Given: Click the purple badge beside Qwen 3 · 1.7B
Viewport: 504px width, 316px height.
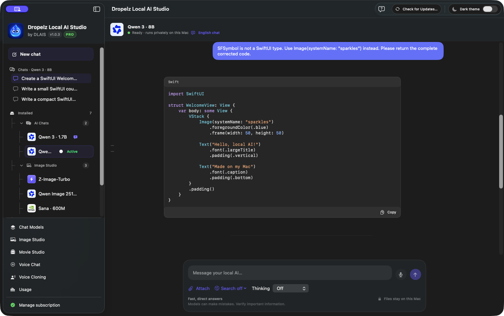Looking at the screenshot, I should [x=75, y=137].
